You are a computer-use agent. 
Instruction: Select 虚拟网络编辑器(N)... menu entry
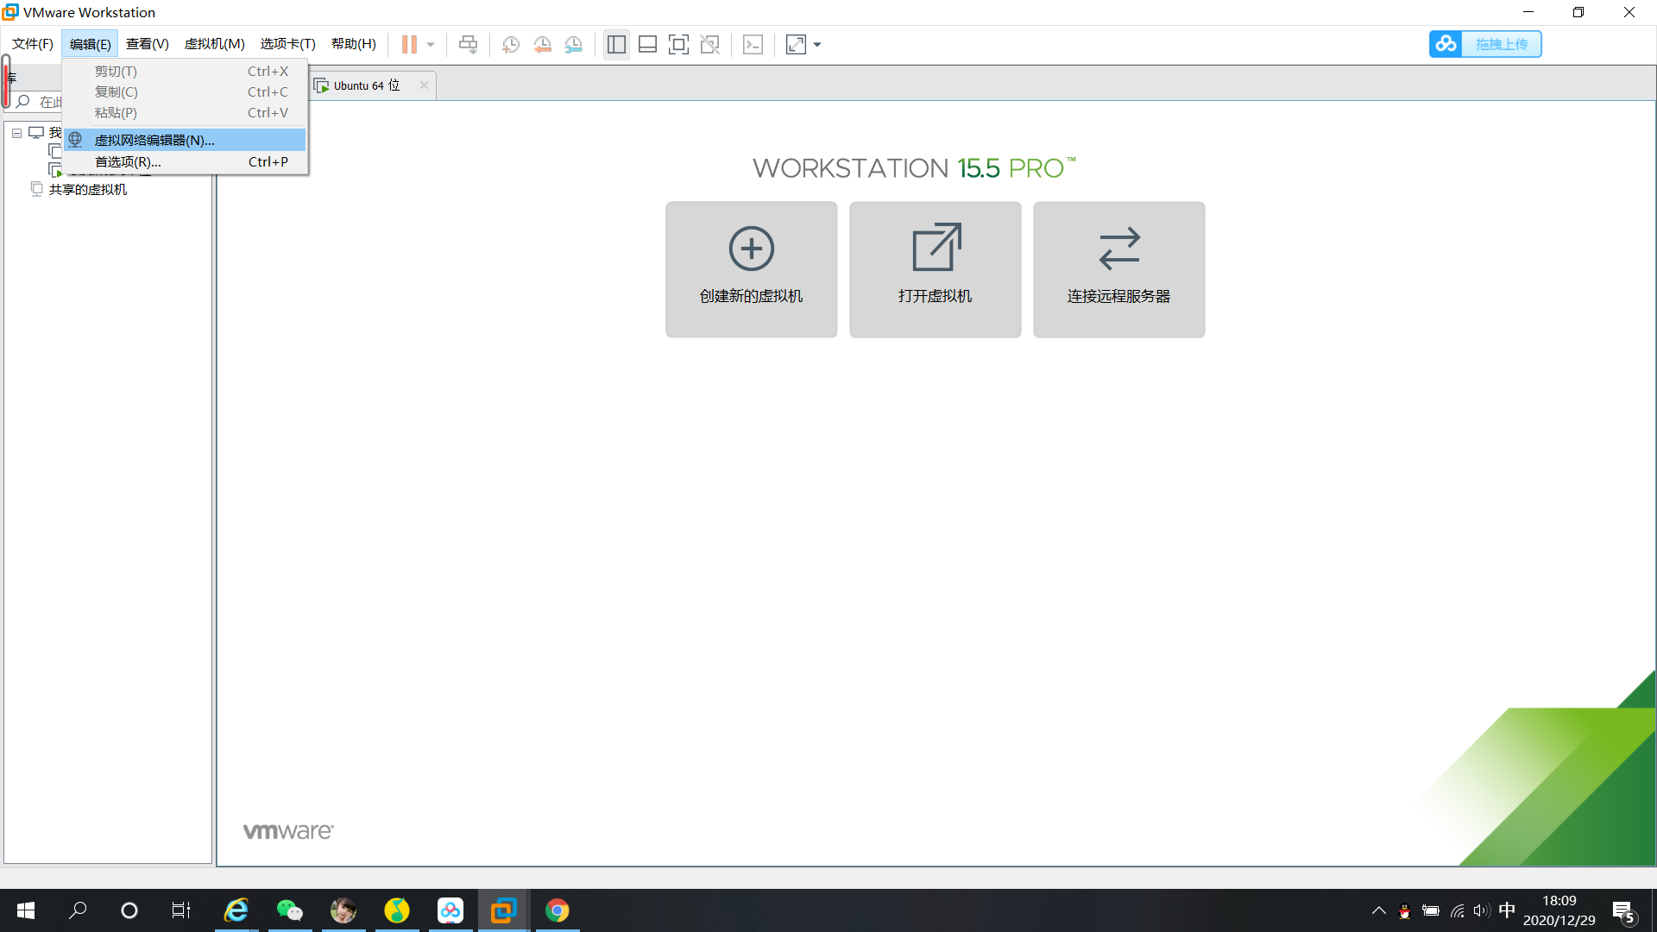pyautogui.click(x=154, y=140)
